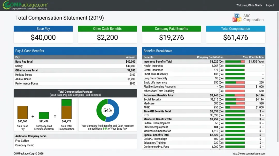The height and width of the screenshot is (156, 279).
Task: Click the Insurance Benefits Total contribution bar
Action: pyautogui.click(x=235, y=62)
